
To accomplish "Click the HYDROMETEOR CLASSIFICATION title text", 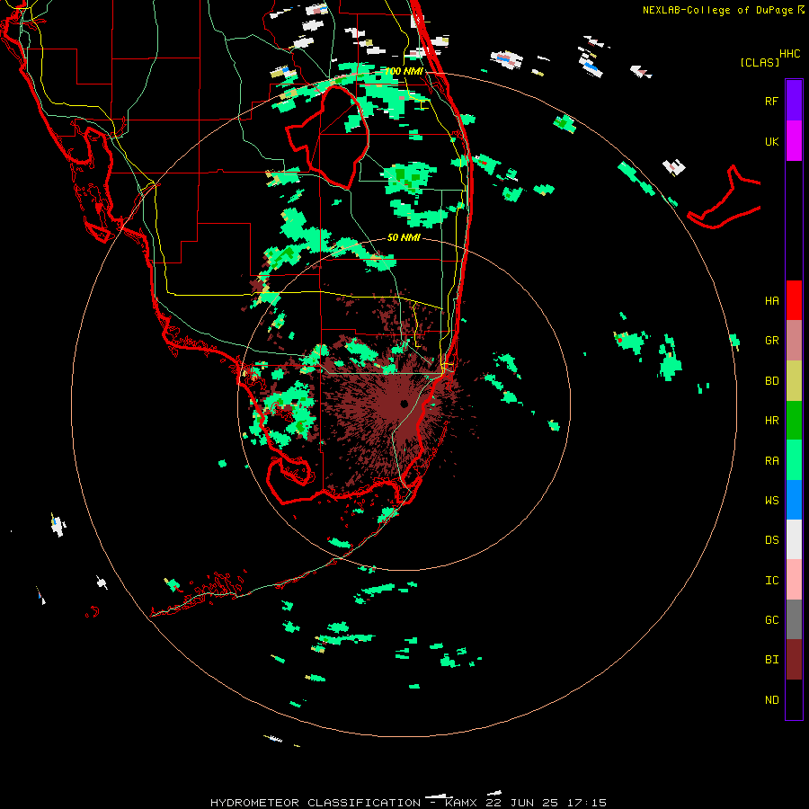I will tap(316, 803).
